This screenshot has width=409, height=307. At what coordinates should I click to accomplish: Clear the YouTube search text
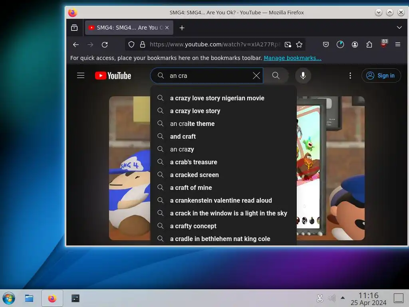256,76
